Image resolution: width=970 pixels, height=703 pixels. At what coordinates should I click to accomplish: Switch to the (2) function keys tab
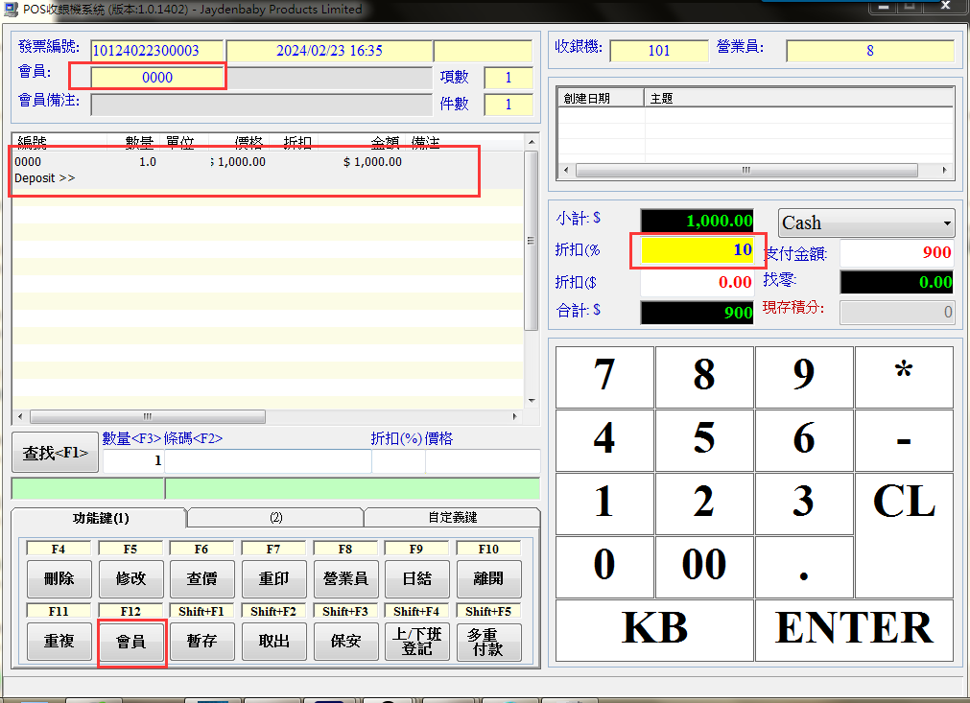276,518
